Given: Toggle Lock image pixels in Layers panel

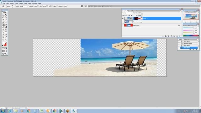Looking at the screenshot, I should 128,15.
